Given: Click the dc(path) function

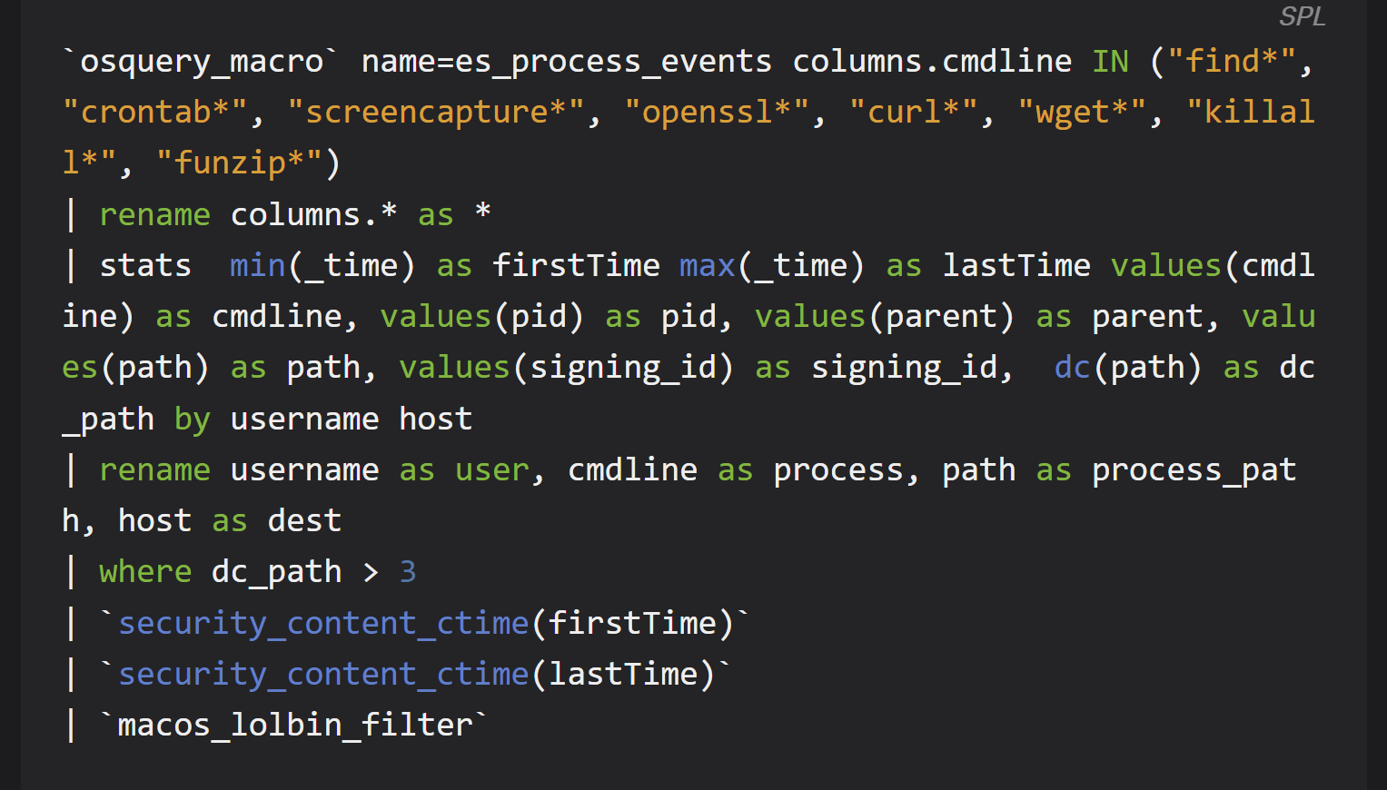Looking at the screenshot, I should pyautogui.click(x=1128, y=368).
